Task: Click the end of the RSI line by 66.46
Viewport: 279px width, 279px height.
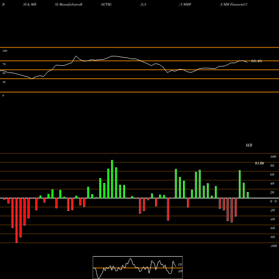Action: point(247,62)
